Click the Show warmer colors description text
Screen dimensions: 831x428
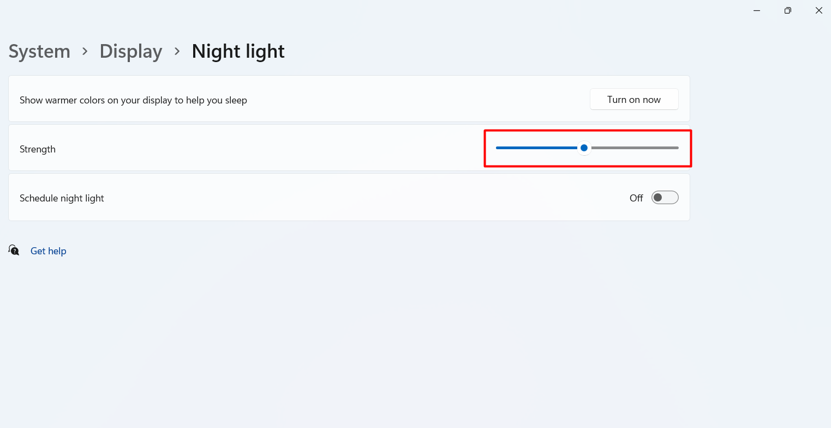[133, 100]
